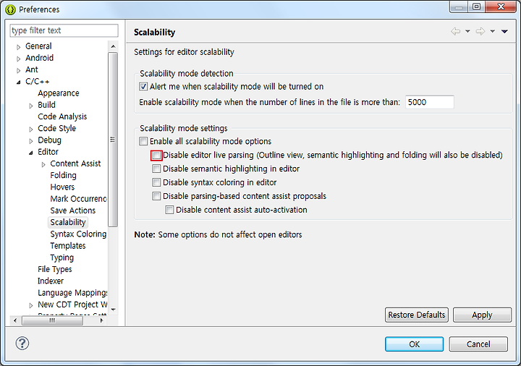The height and width of the screenshot is (366, 521).
Task: Expand the Content Assist tree node
Action: 43,164
